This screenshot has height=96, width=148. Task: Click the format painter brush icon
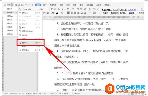tap(19, 9)
